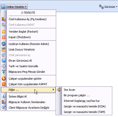Click the orange play icon for Çalışan uygulamaları göster

click(x=4, y=78)
